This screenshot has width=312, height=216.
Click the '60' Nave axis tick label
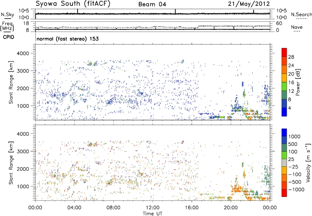[x=279, y=23]
